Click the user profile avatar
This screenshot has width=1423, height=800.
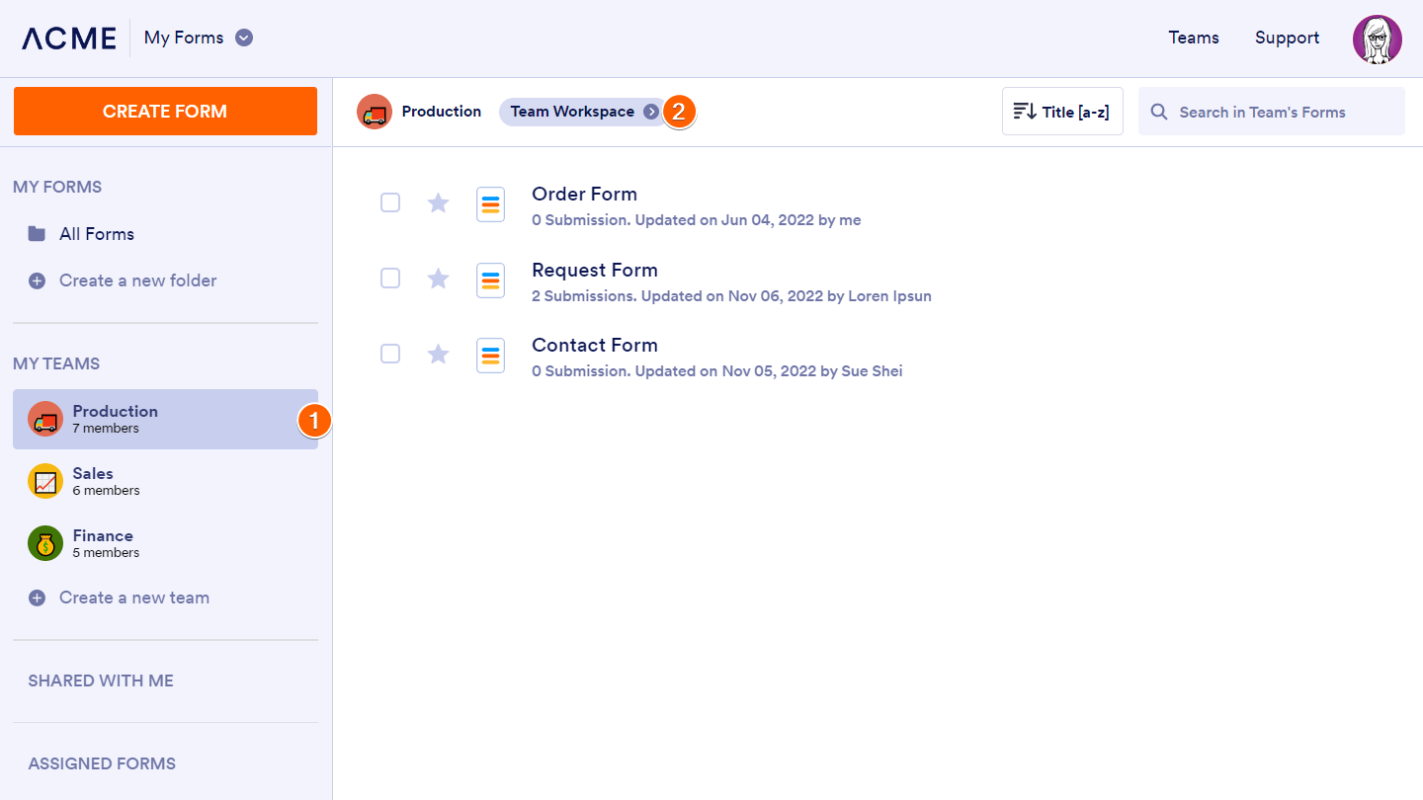pos(1377,40)
